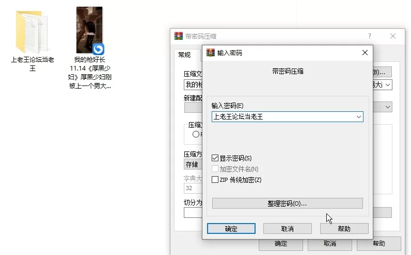Image resolution: width=411 pixels, height=255 pixels.
Task: Click inside the password text field
Action: (281, 117)
